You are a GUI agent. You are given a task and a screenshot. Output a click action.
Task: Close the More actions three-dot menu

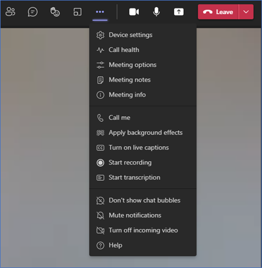[x=100, y=12]
